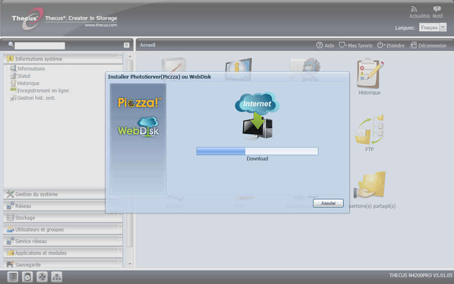
Task: Open Historique in the sidebar tree
Action: coord(28,83)
